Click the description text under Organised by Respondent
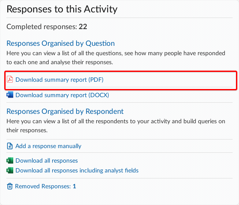Viewport: 239px width, 205px height. coord(116,126)
